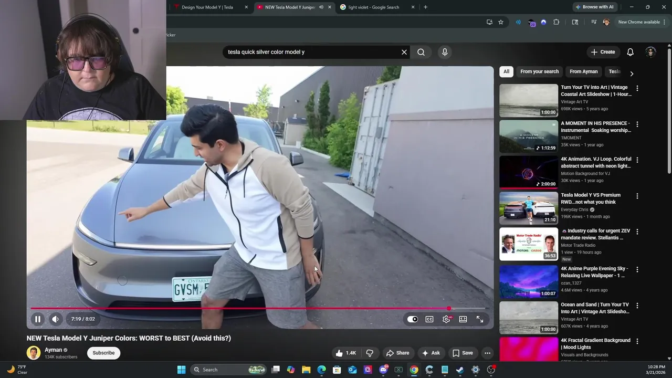Viewport: 672px width, 378px height.
Task: Open the YouTube account avatar menu
Action: (651, 52)
